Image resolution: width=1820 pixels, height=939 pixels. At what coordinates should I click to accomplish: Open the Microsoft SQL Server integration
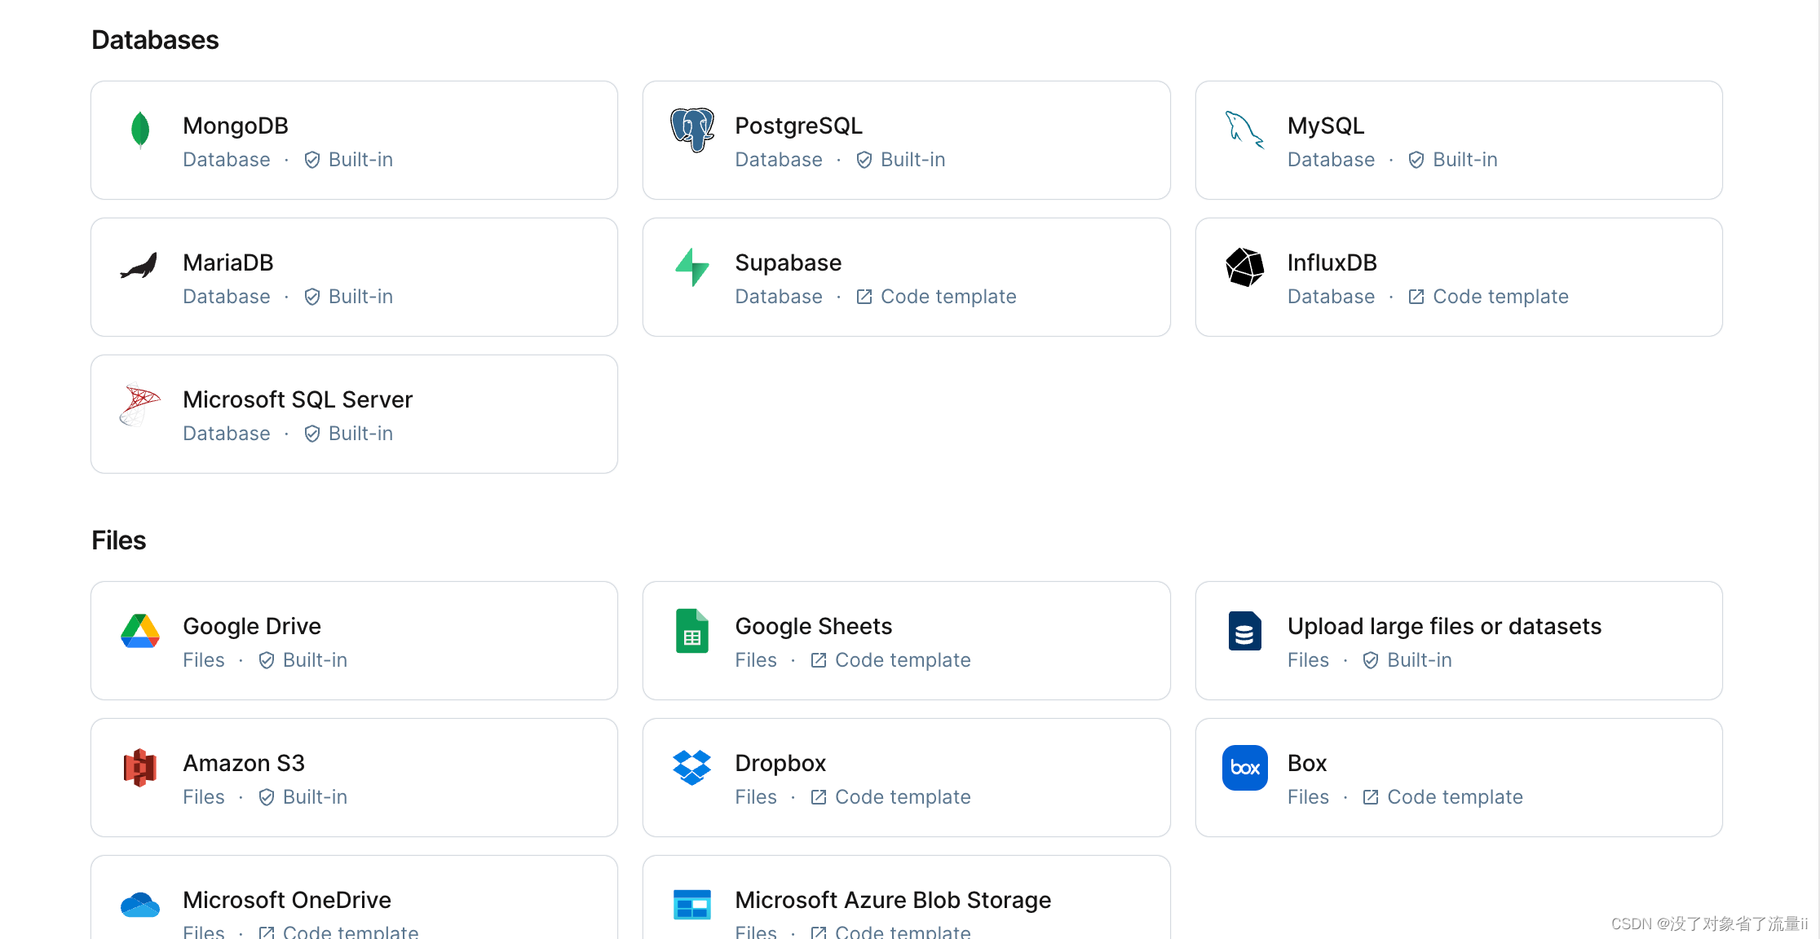[x=354, y=414]
